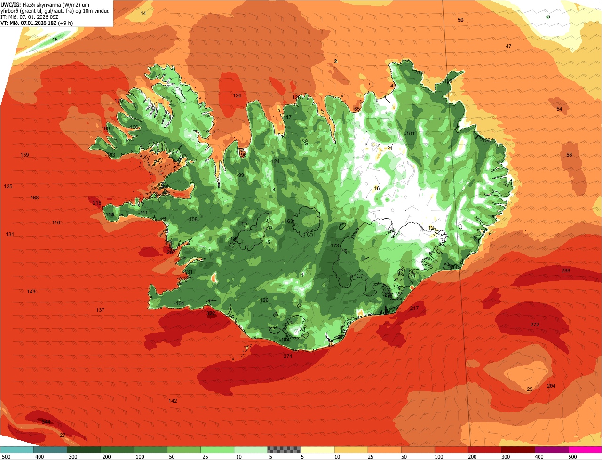Click the map value 137
602x460 pixels.
[100, 310]
